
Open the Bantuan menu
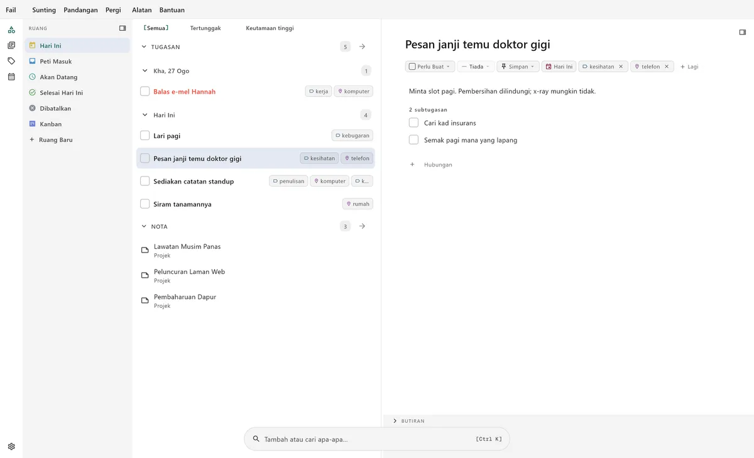tap(172, 10)
